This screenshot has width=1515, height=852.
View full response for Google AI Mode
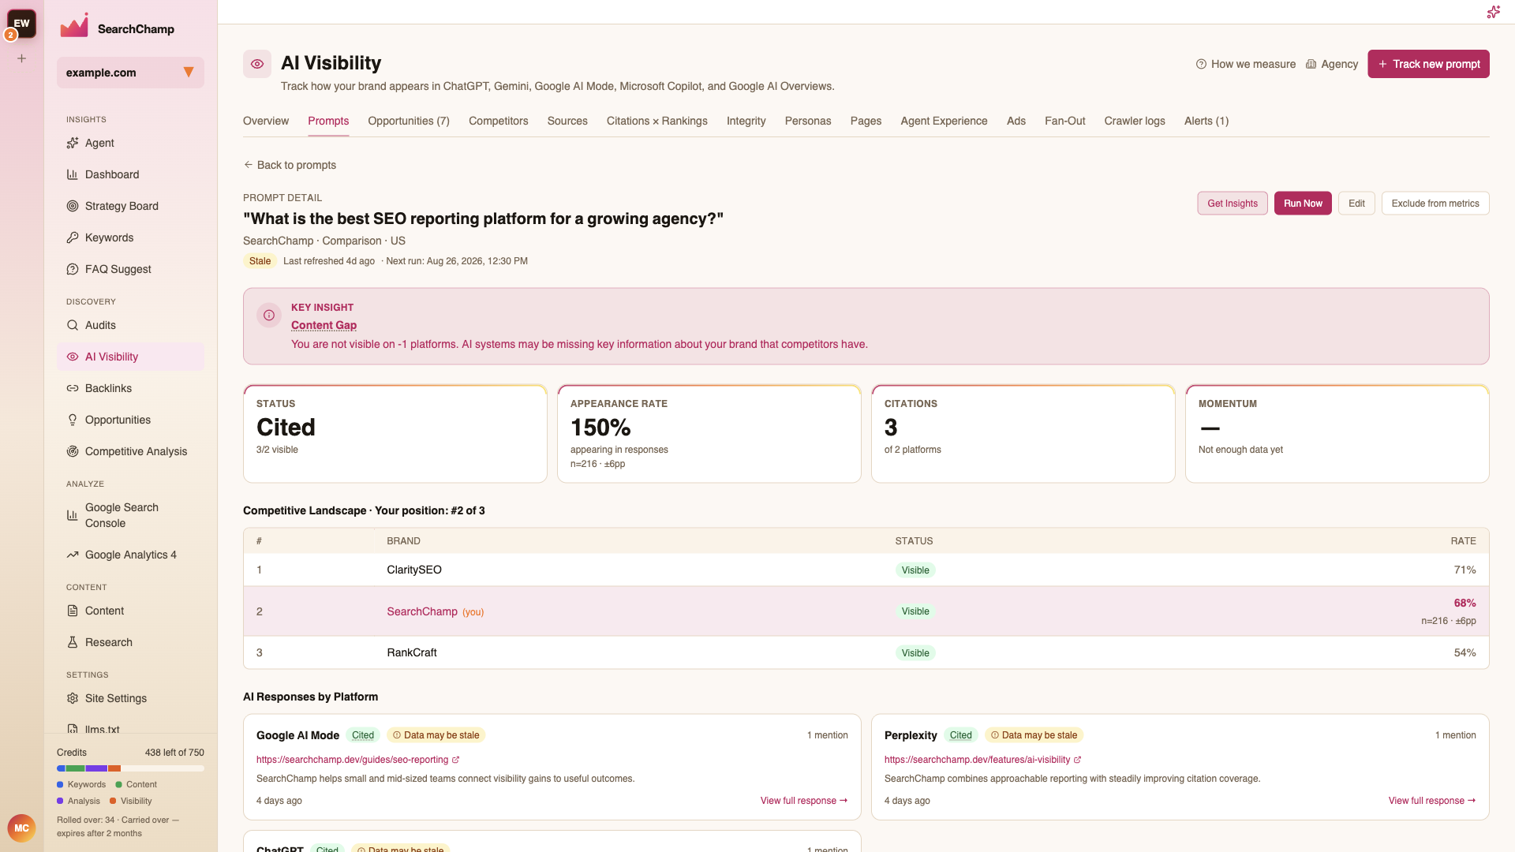(804, 801)
